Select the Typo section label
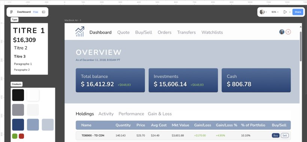Image resolution: width=307 pixels, height=142 pixels. tap(15, 19)
